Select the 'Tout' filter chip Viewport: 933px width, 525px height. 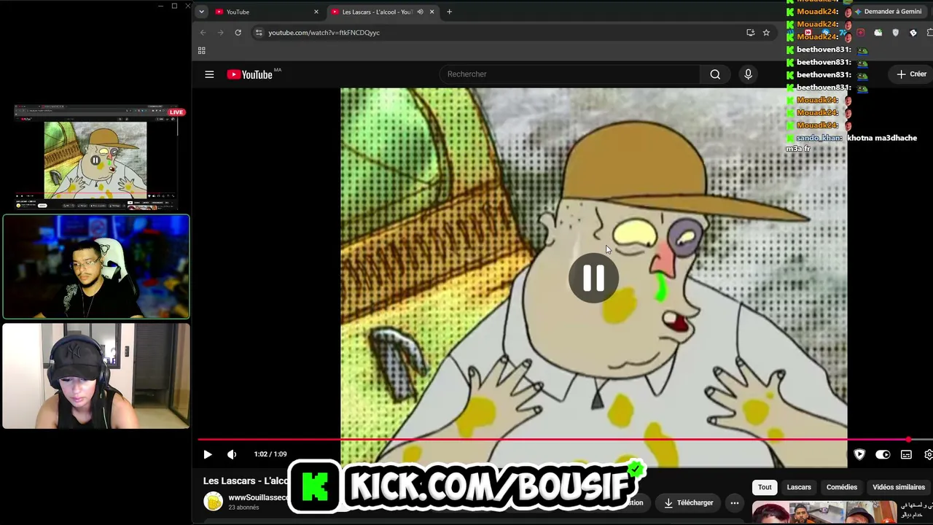click(765, 487)
